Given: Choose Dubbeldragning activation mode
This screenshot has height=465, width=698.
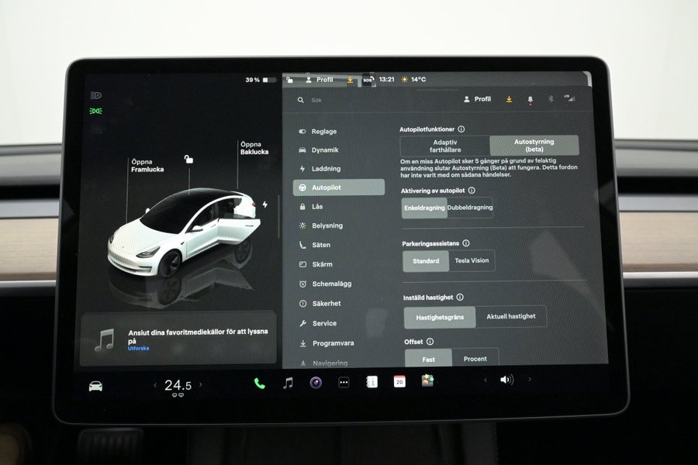Looking at the screenshot, I should (x=470, y=208).
